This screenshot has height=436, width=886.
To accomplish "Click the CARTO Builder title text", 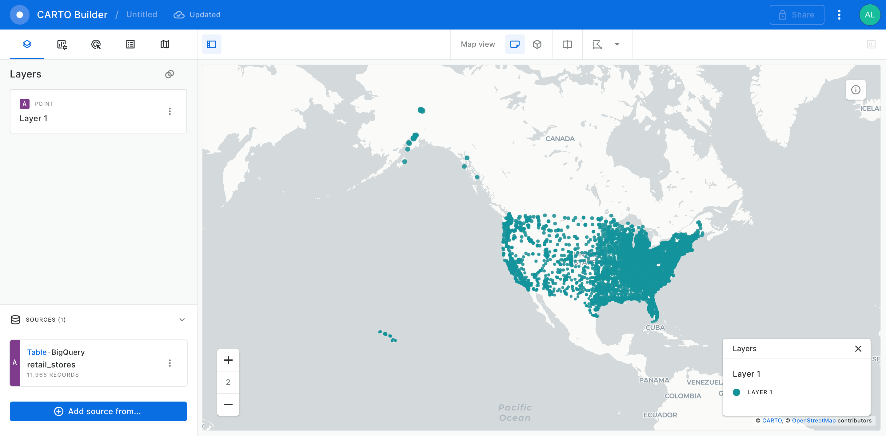I will click(x=72, y=15).
